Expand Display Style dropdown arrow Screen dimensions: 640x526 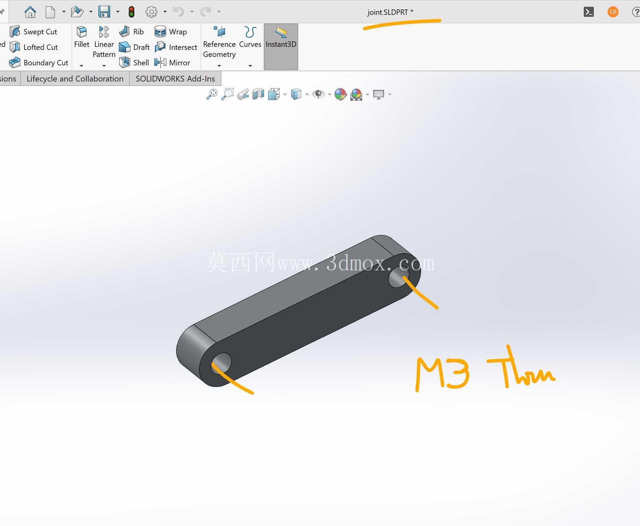[307, 94]
